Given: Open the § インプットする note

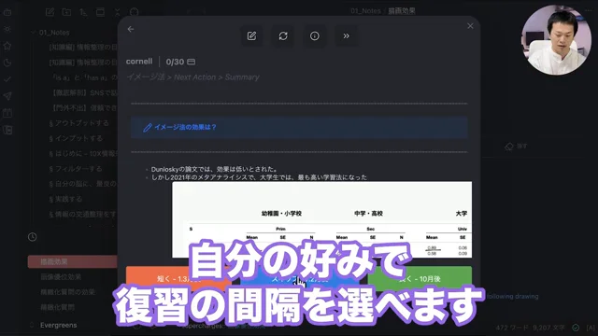Looking at the screenshot, I should click(76, 138).
